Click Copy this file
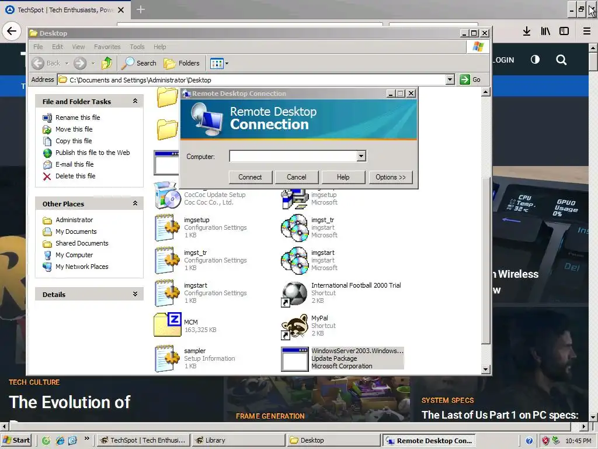This screenshot has height=449, width=598. (74, 141)
